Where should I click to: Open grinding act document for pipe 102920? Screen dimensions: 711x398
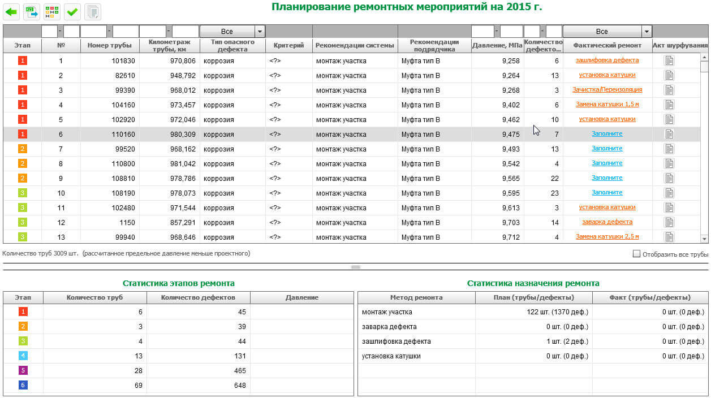click(x=669, y=119)
